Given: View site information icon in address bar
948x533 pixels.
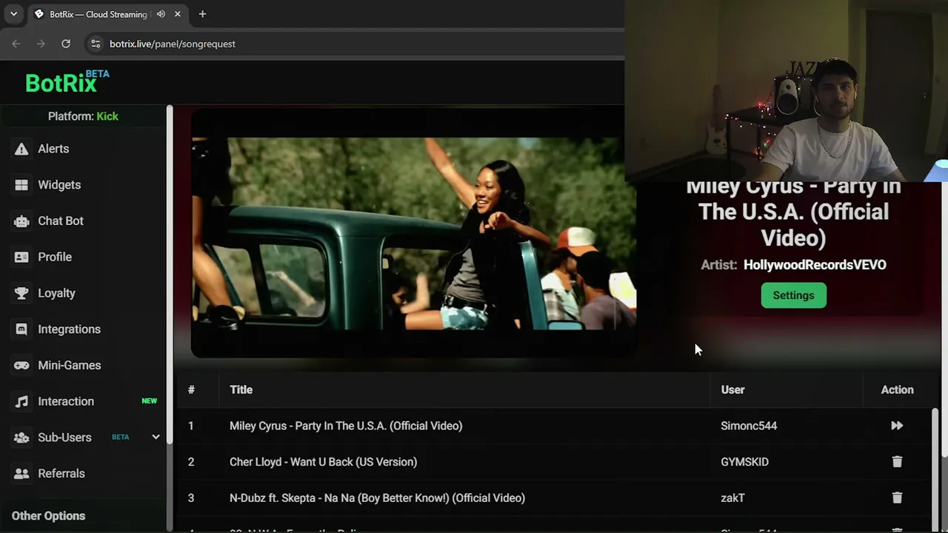Looking at the screenshot, I should click(x=95, y=44).
